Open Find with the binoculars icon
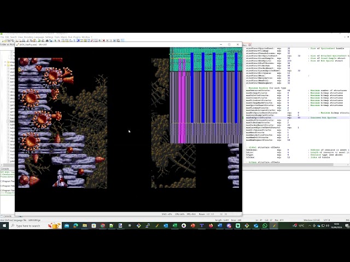350x262 pixels. click(x=47, y=40)
